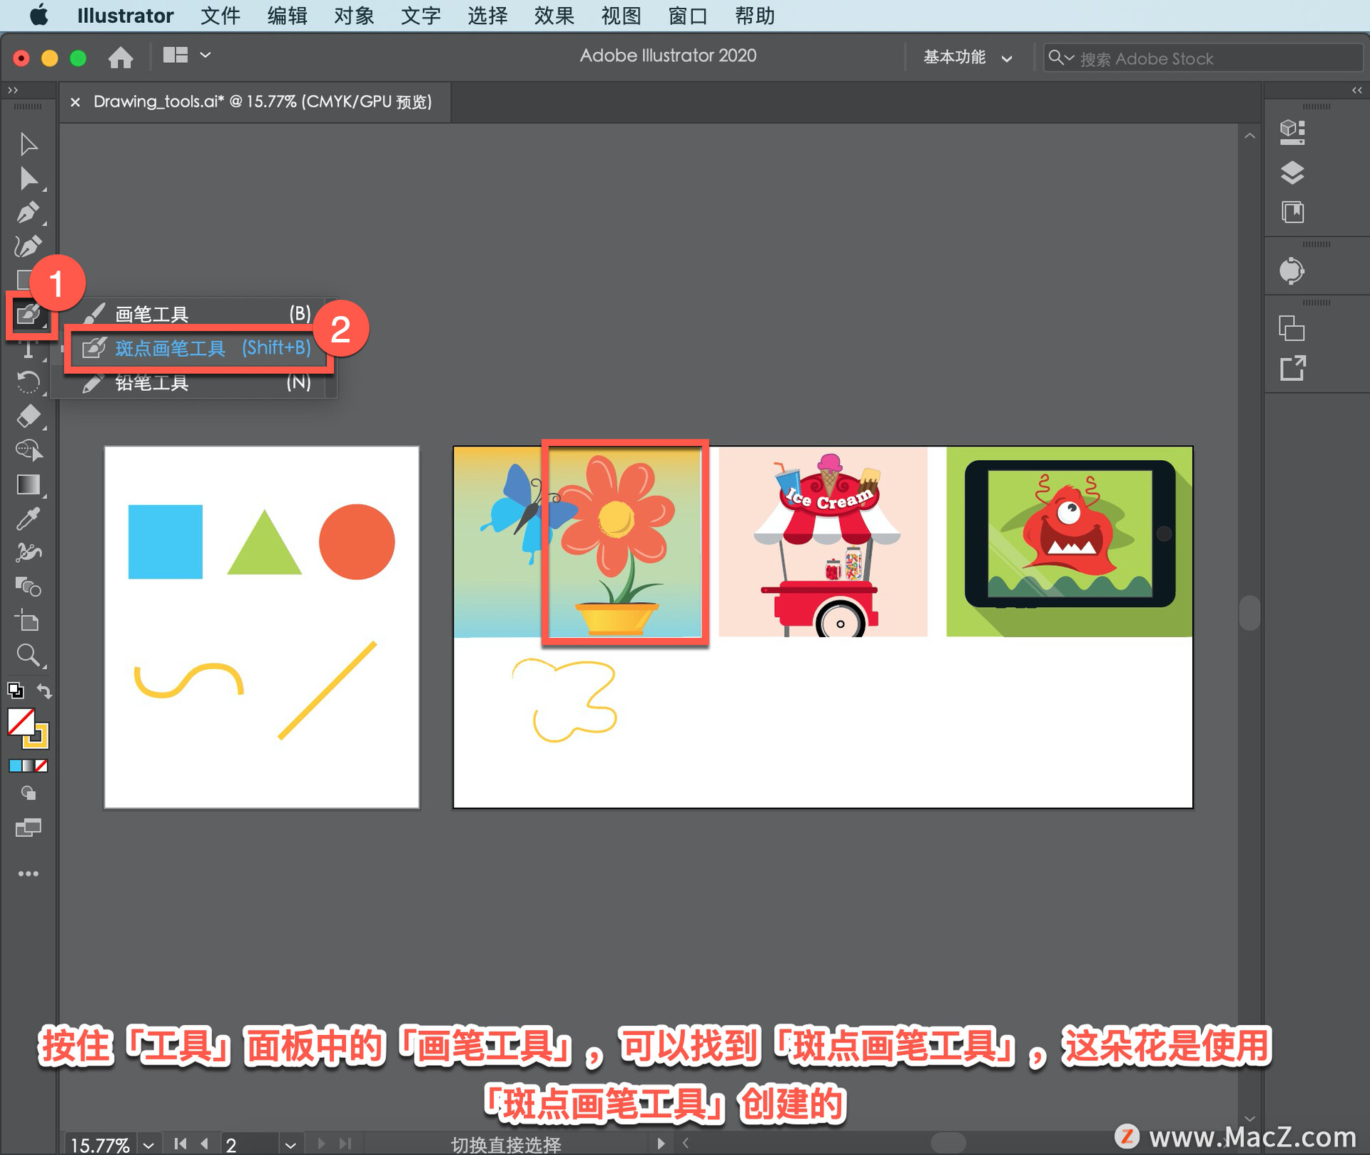The image size is (1370, 1155).
Task: Reset to default fill and stroke
Action: point(16,690)
